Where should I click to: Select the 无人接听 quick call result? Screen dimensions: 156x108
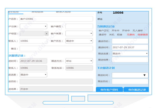[x=137, y=30]
